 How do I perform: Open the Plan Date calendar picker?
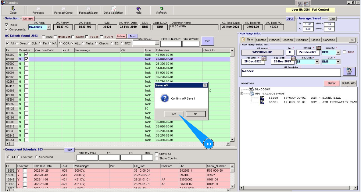pyautogui.click(x=264, y=58)
